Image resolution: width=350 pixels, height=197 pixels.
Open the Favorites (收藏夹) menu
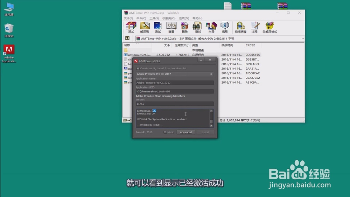pyautogui.click(x=169, y=18)
